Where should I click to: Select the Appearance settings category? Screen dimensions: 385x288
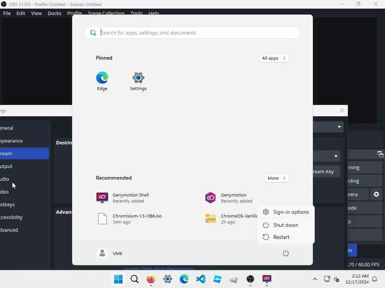[24, 141]
